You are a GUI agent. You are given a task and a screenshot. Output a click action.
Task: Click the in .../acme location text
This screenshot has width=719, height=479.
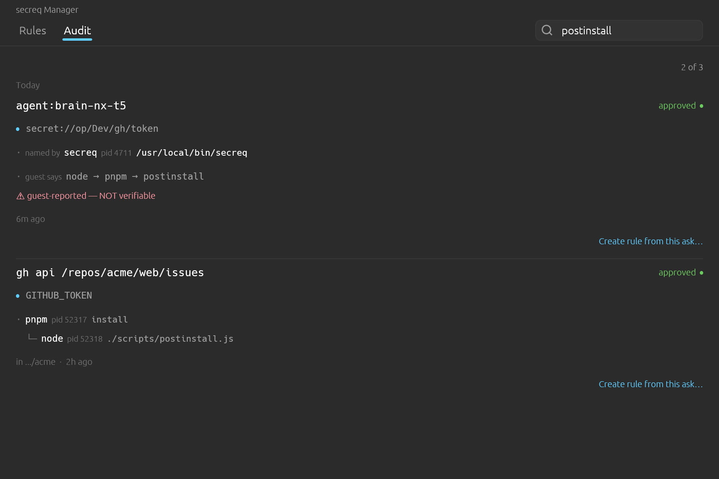[x=36, y=362]
